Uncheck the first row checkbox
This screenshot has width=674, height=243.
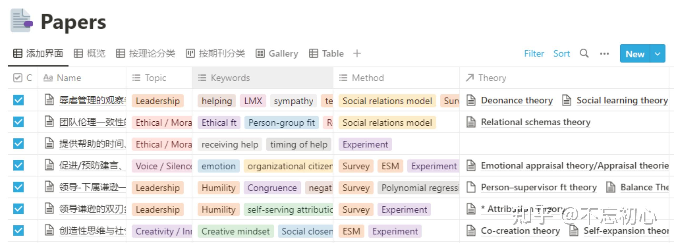click(18, 100)
